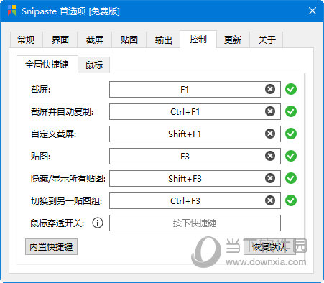Viewport: 324px width, 283px height.
Task: Focus the 贴图 hotkey field showing F3
Action: [195, 156]
